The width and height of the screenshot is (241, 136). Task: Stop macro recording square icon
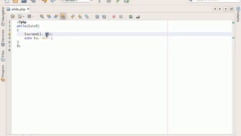[x=121, y=17]
